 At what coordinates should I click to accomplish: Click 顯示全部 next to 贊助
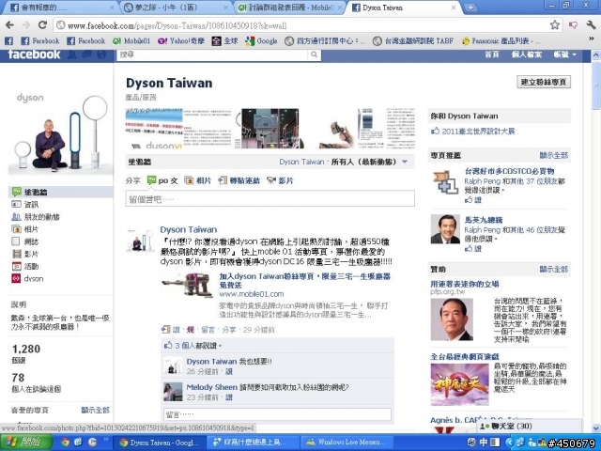coord(553,270)
